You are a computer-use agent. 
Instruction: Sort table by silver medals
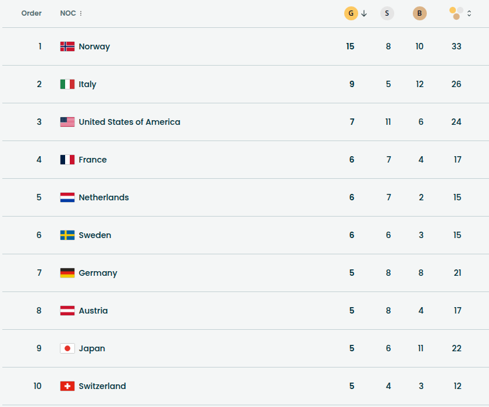click(387, 13)
